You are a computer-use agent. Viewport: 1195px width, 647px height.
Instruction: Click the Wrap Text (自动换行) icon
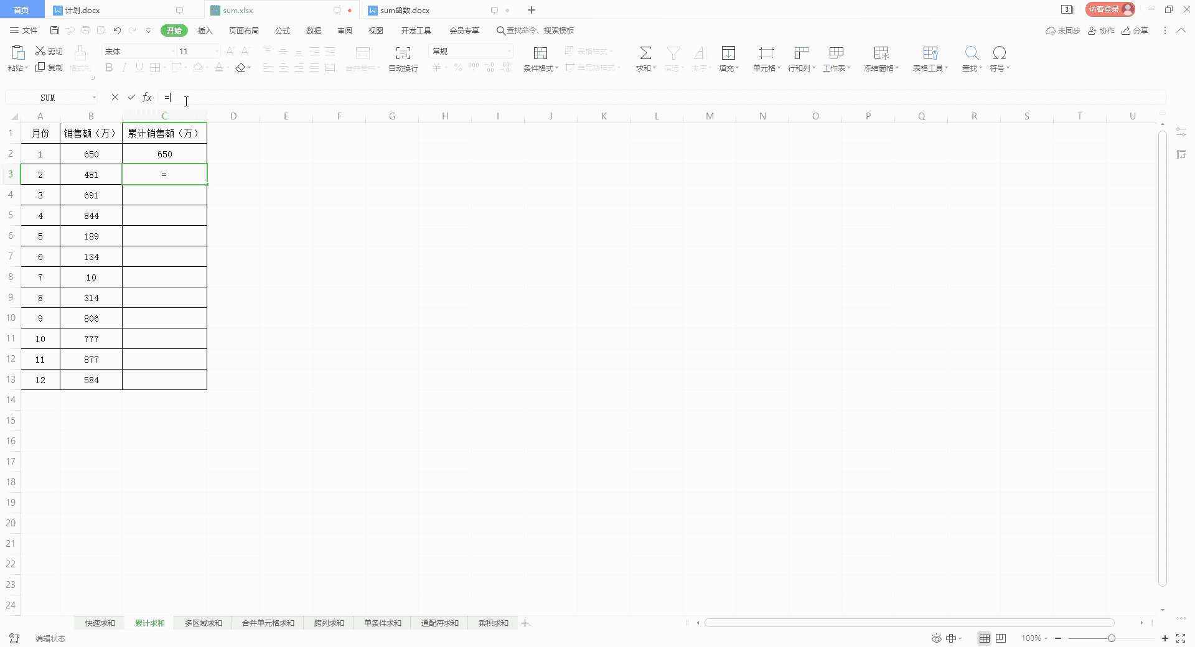403,54
